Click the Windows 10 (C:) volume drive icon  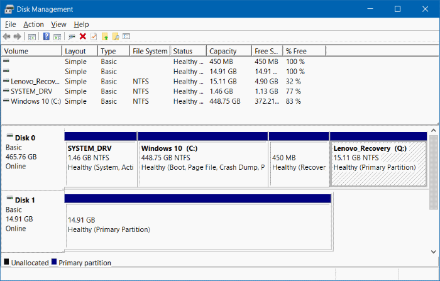tap(6, 101)
